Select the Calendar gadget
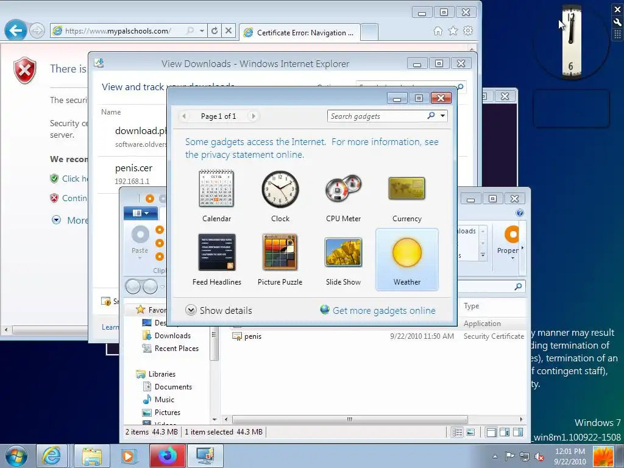 click(x=216, y=196)
